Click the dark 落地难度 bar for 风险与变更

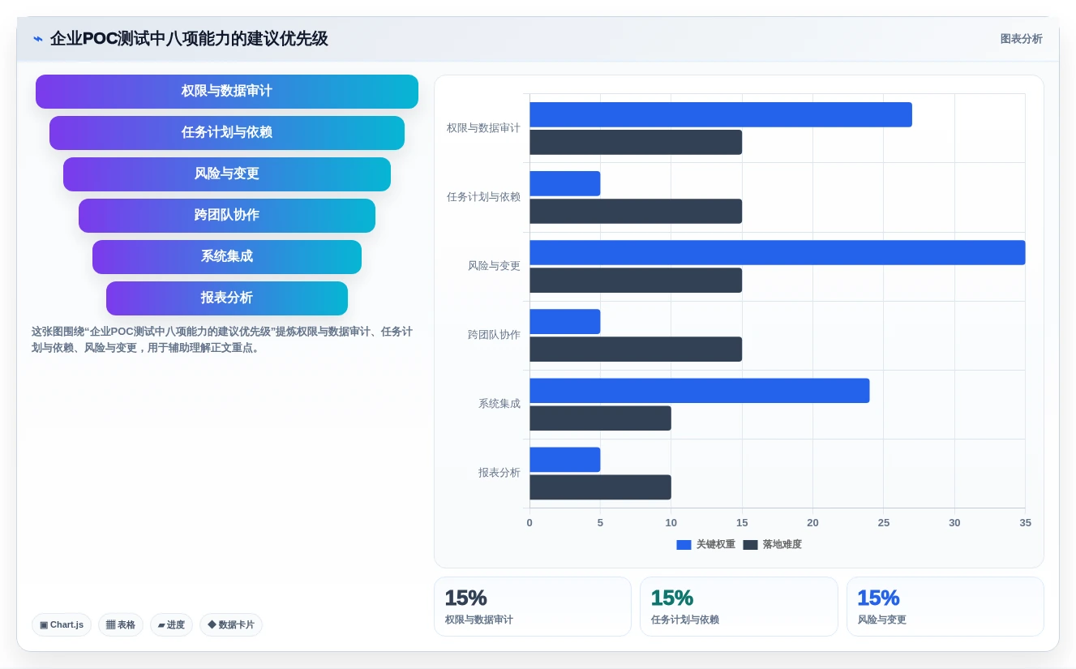click(636, 281)
